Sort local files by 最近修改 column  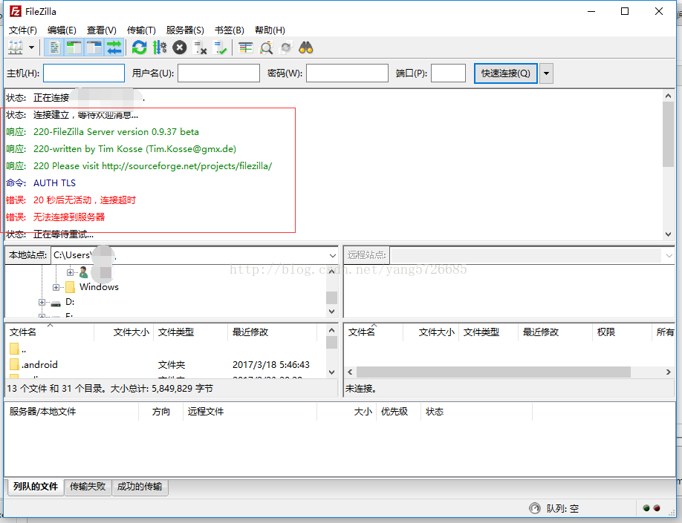pyautogui.click(x=272, y=332)
